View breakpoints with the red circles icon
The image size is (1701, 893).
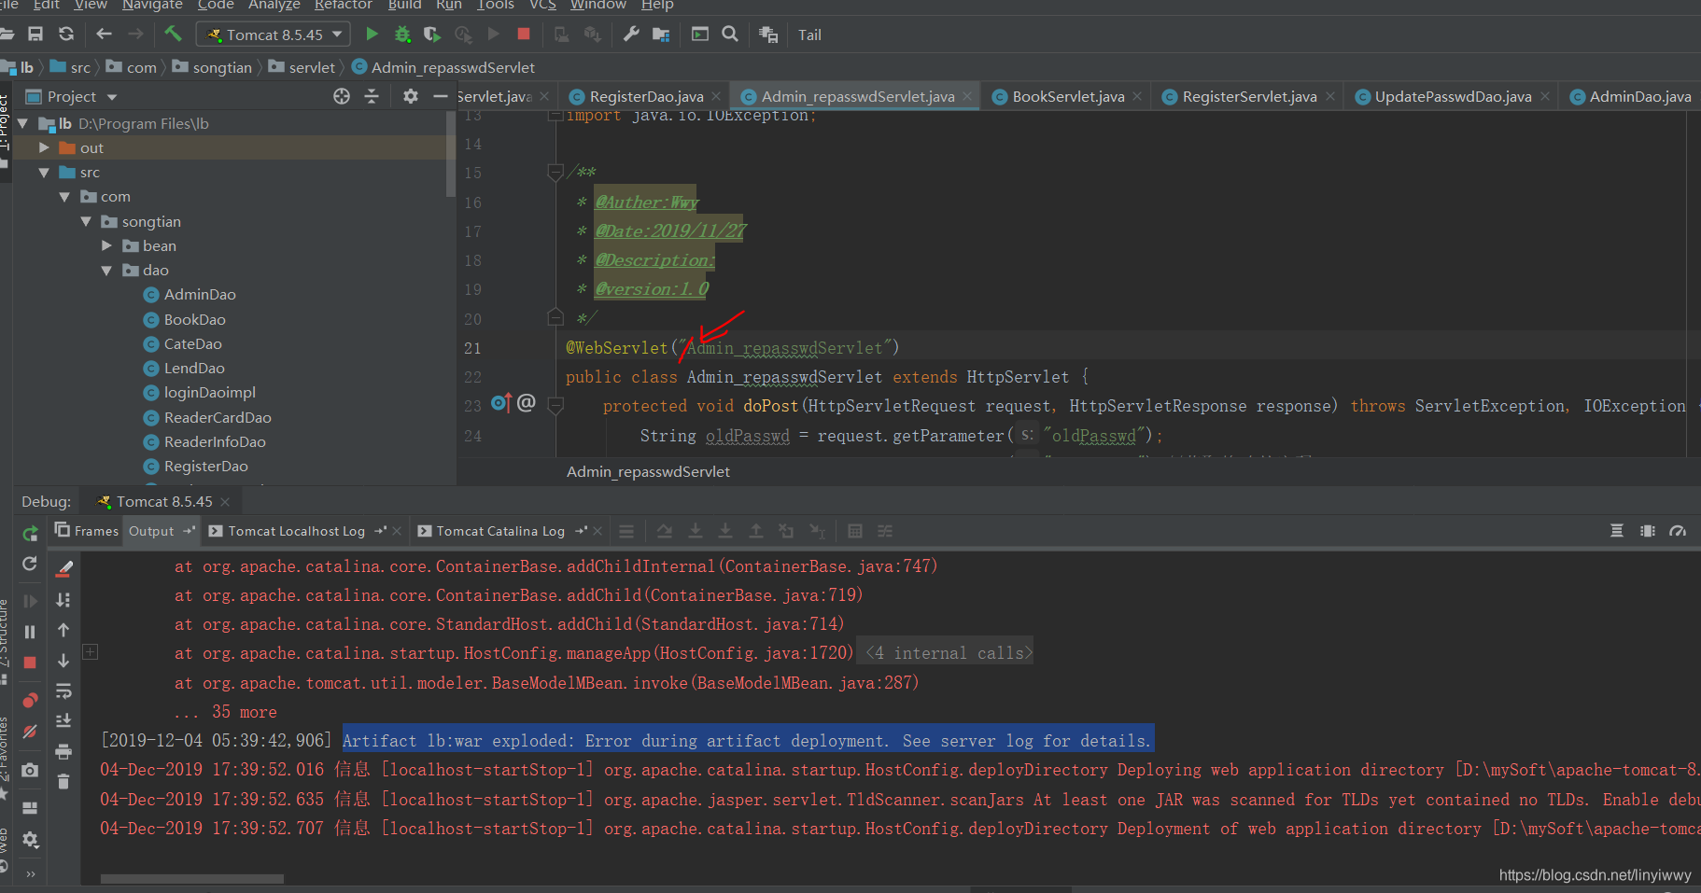[30, 700]
